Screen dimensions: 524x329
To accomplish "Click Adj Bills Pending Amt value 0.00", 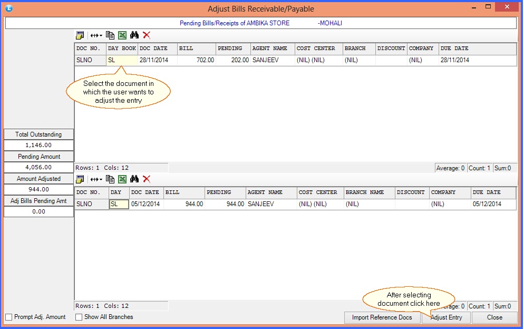I will pyautogui.click(x=39, y=211).
